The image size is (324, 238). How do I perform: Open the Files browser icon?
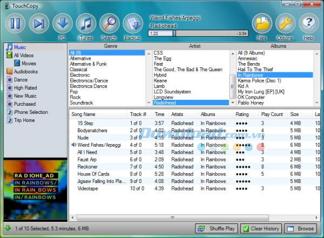262,24
